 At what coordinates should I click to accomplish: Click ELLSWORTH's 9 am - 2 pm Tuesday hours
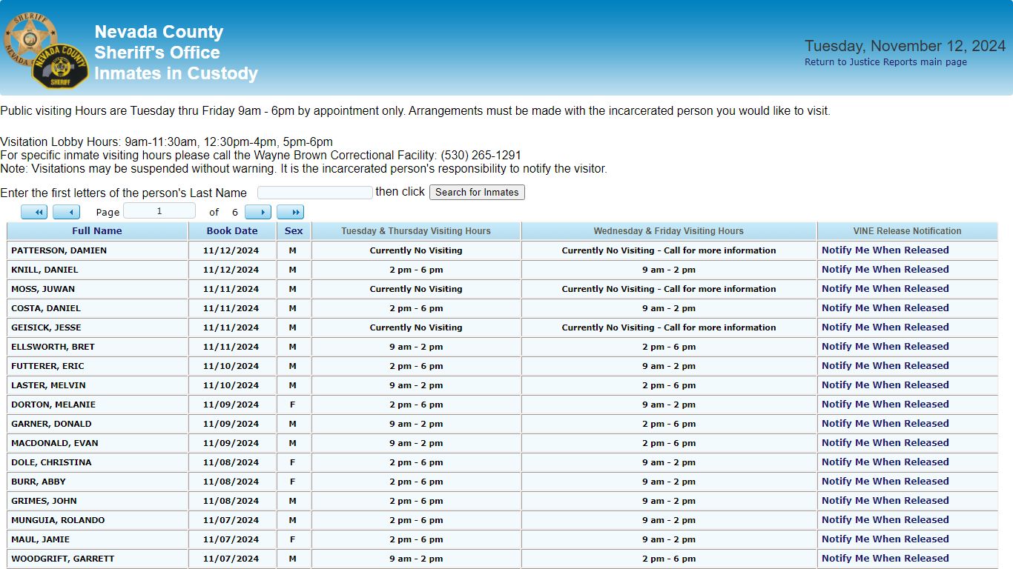click(x=416, y=347)
